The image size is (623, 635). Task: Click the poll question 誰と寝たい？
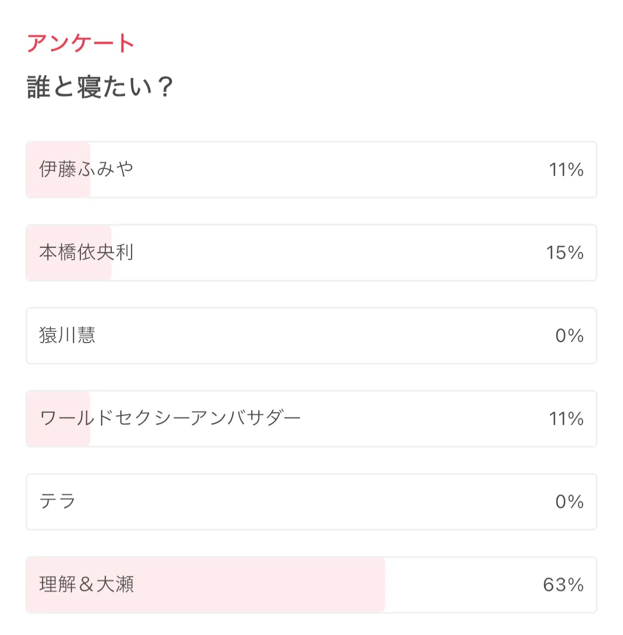[x=100, y=87]
